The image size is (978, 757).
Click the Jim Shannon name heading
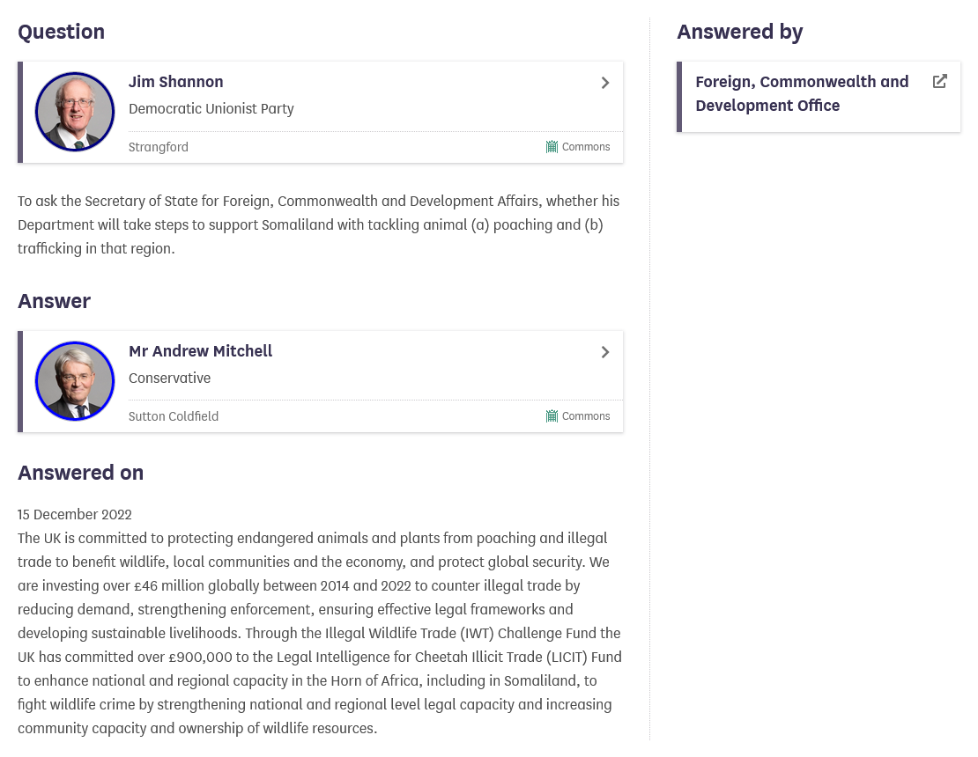pyautogui.click(x=176, y=82)
